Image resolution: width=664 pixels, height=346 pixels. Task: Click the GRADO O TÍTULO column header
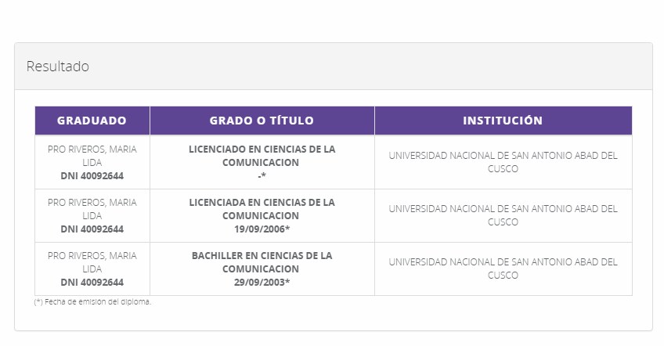tap(262, 121)
